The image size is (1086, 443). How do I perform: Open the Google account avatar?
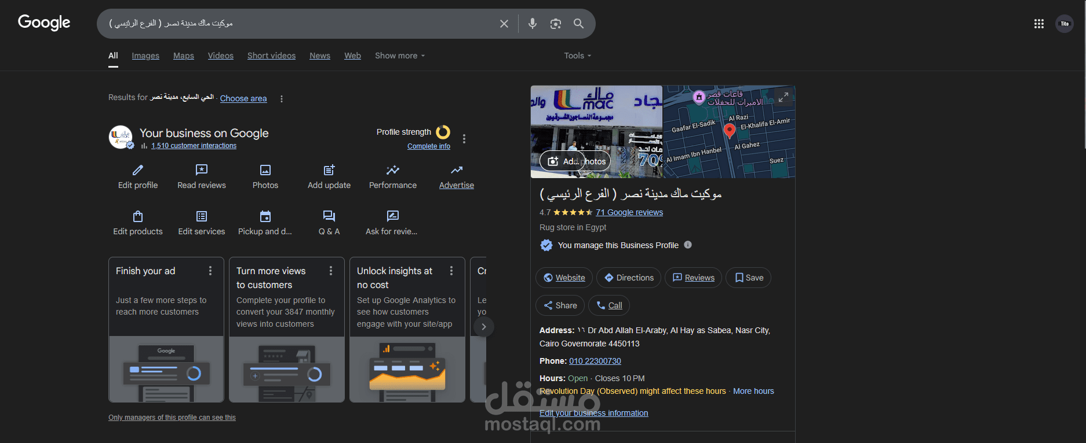(1065, 24)
